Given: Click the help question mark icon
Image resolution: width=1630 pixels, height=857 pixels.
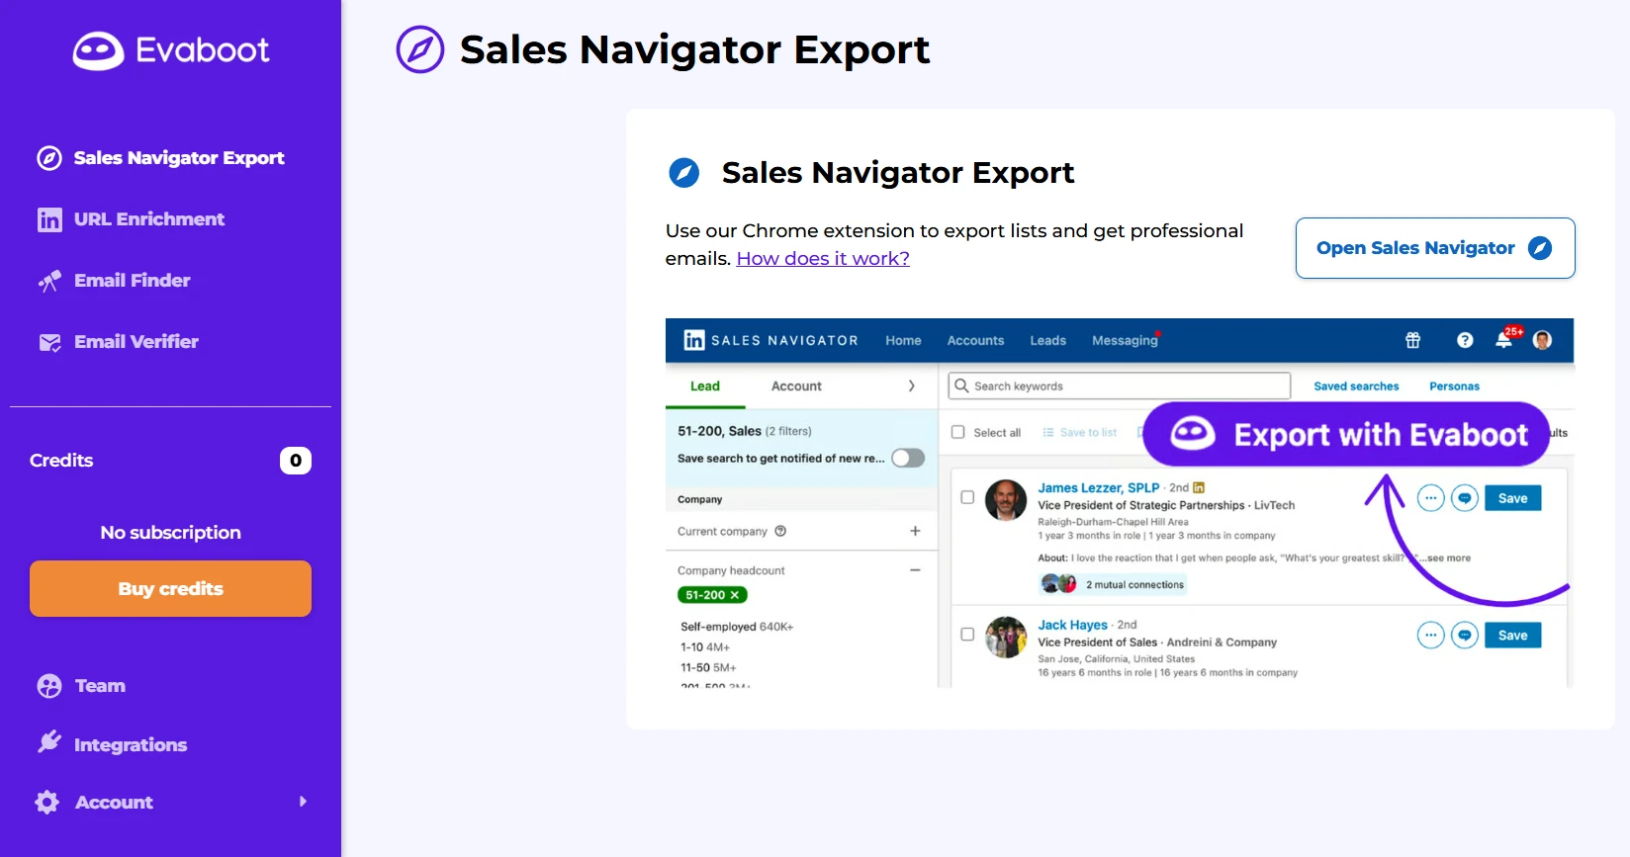Looking at the screenshot, I should (1465, 340).
